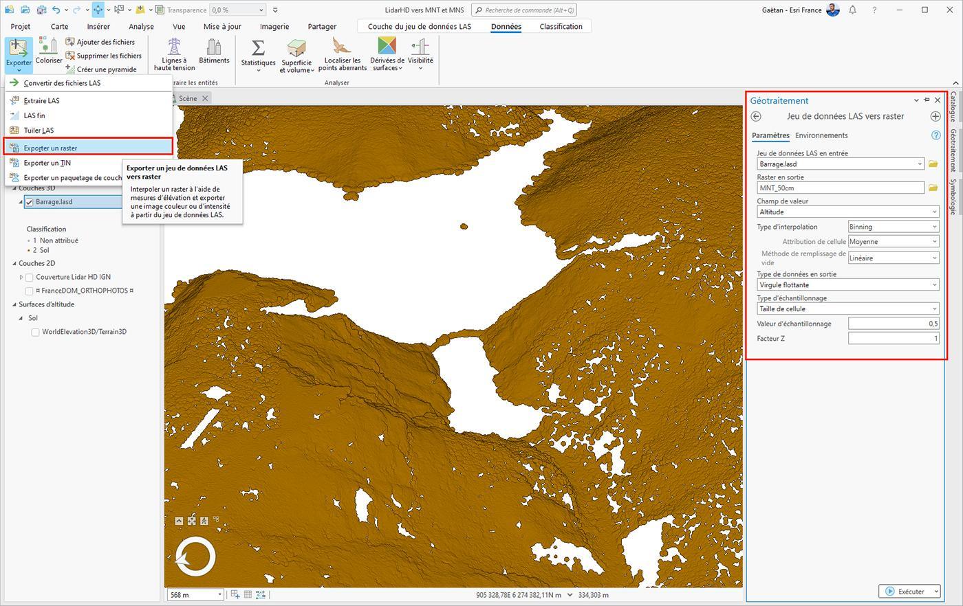Screen dimensions: 963x606
Task: Open the Type d'interpolation dropdown
Action: tap(894, 227)
